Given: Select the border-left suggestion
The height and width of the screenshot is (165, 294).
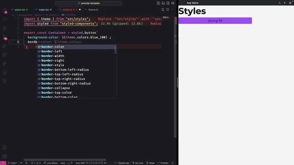Looking at the screenshot, I should [x=77, y=51].
